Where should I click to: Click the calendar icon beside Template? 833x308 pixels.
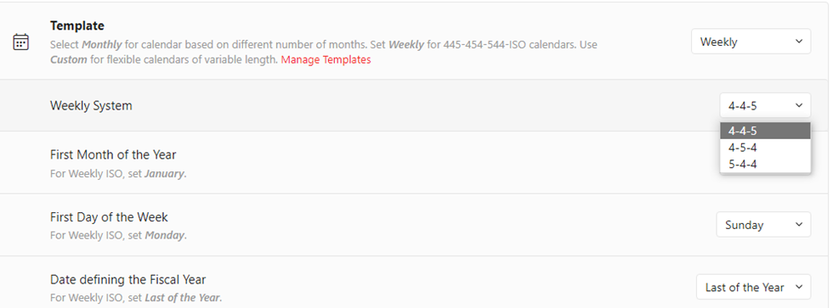pyautogui.click(x=20, y=42)
